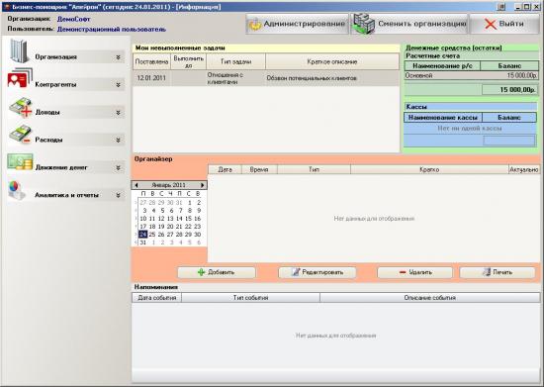This screenshot has height=387, width=544.
Task: Select the Расходы money-minus icon
Action: click(20, 135)
